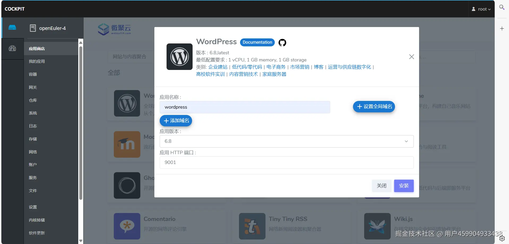This screenshot has height=244, width=509.
Task: Open the 市场营销 category link
Action: [x=300, y=67]
